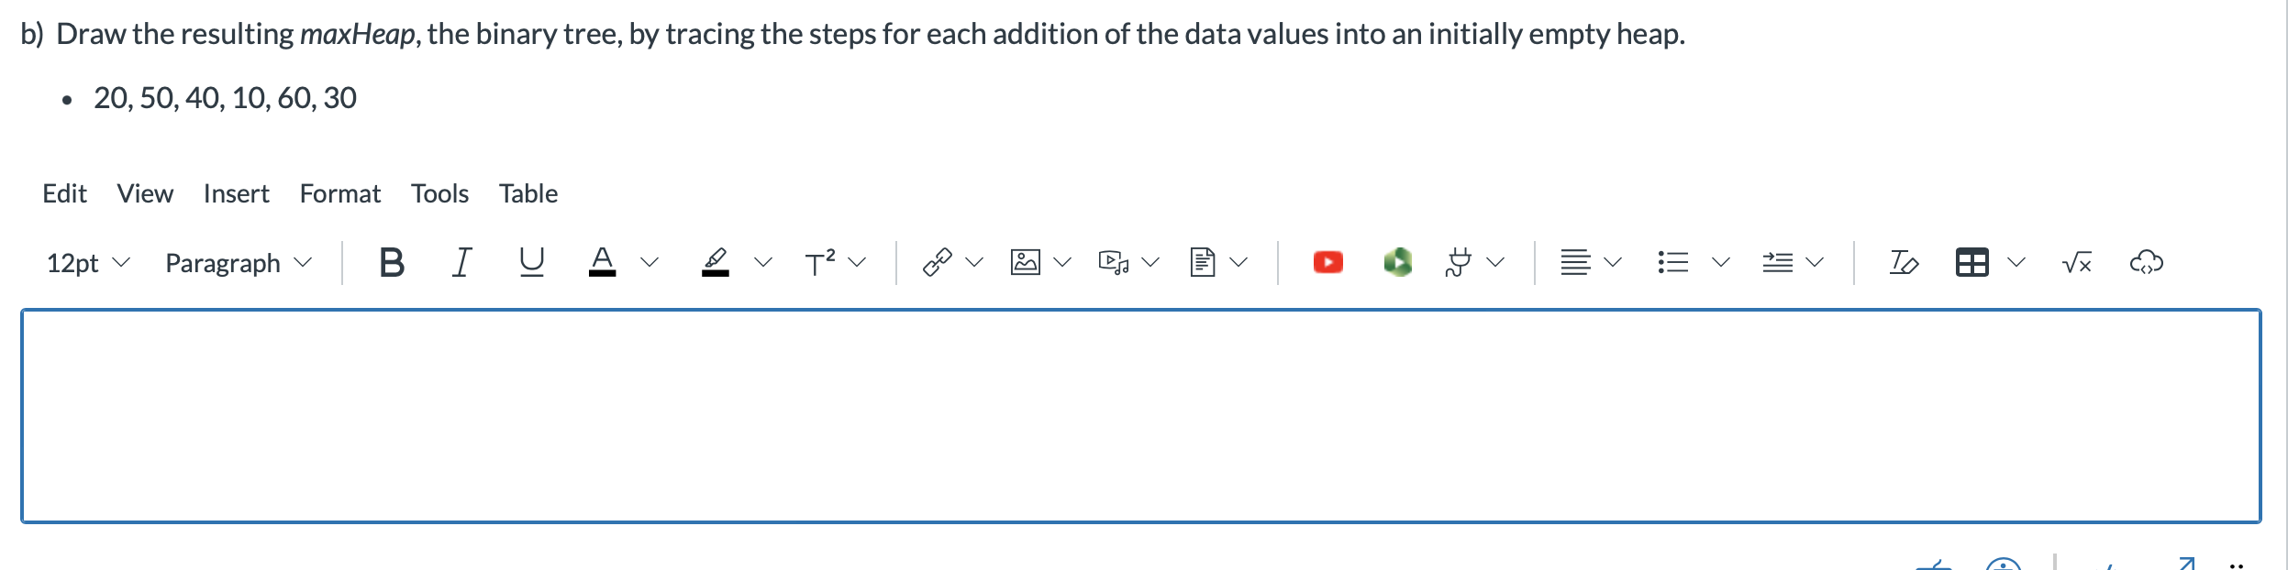This screenshot has width=2288, height=570.
Task: Open the image insertion tool
Action: (x=1024, y=262)
